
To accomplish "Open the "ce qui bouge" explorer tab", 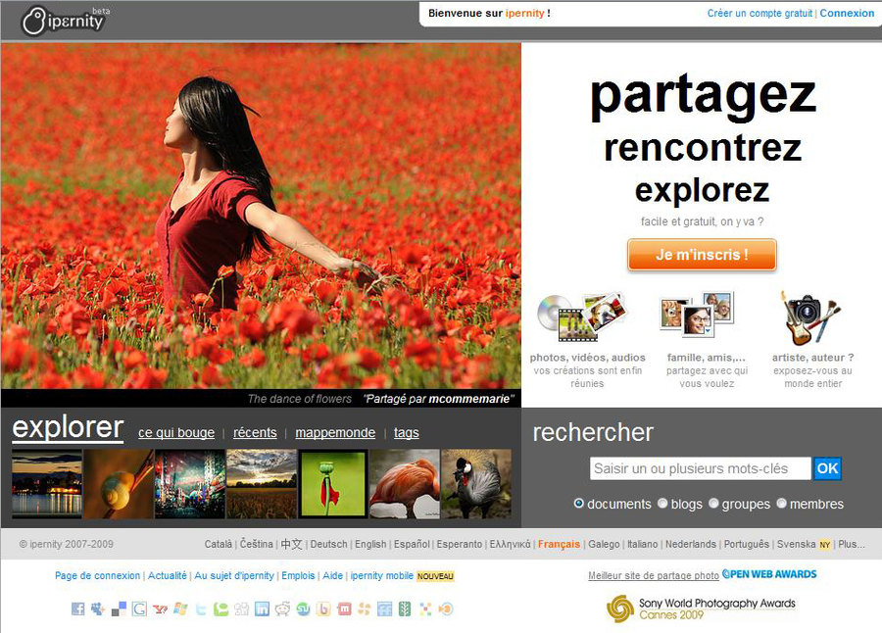I will [x=176, y=432].
